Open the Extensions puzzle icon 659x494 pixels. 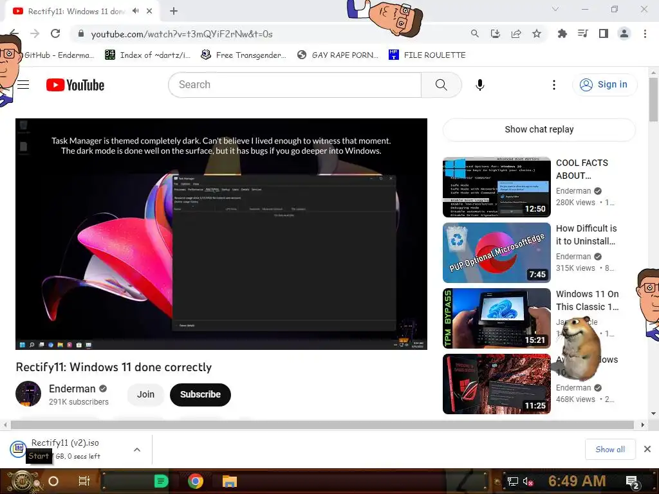click(x=562, y=33)
